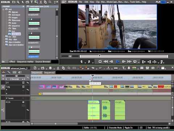Click the Stop button under the preview
Screen dimensions: 174x131
100,61
